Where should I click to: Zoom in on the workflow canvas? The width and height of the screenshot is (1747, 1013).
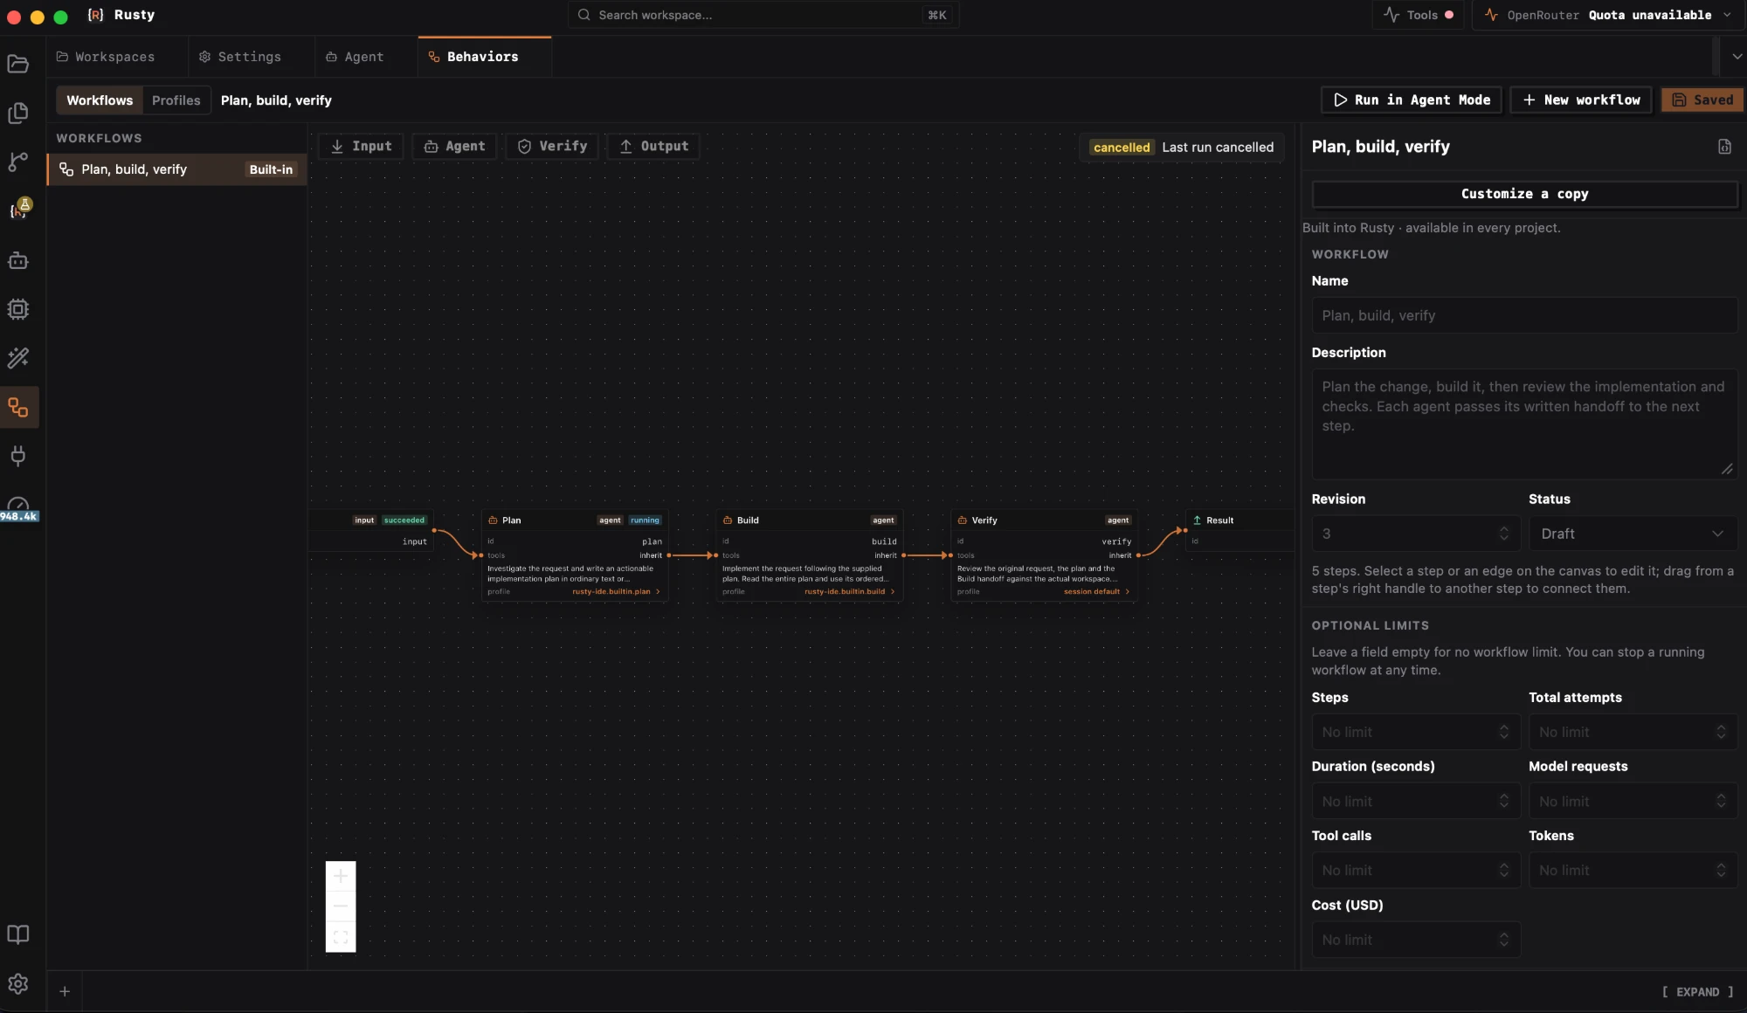(341, 876)
